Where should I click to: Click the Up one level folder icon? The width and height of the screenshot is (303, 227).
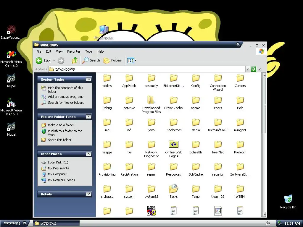pyautogui.click(x=75, y=60)
